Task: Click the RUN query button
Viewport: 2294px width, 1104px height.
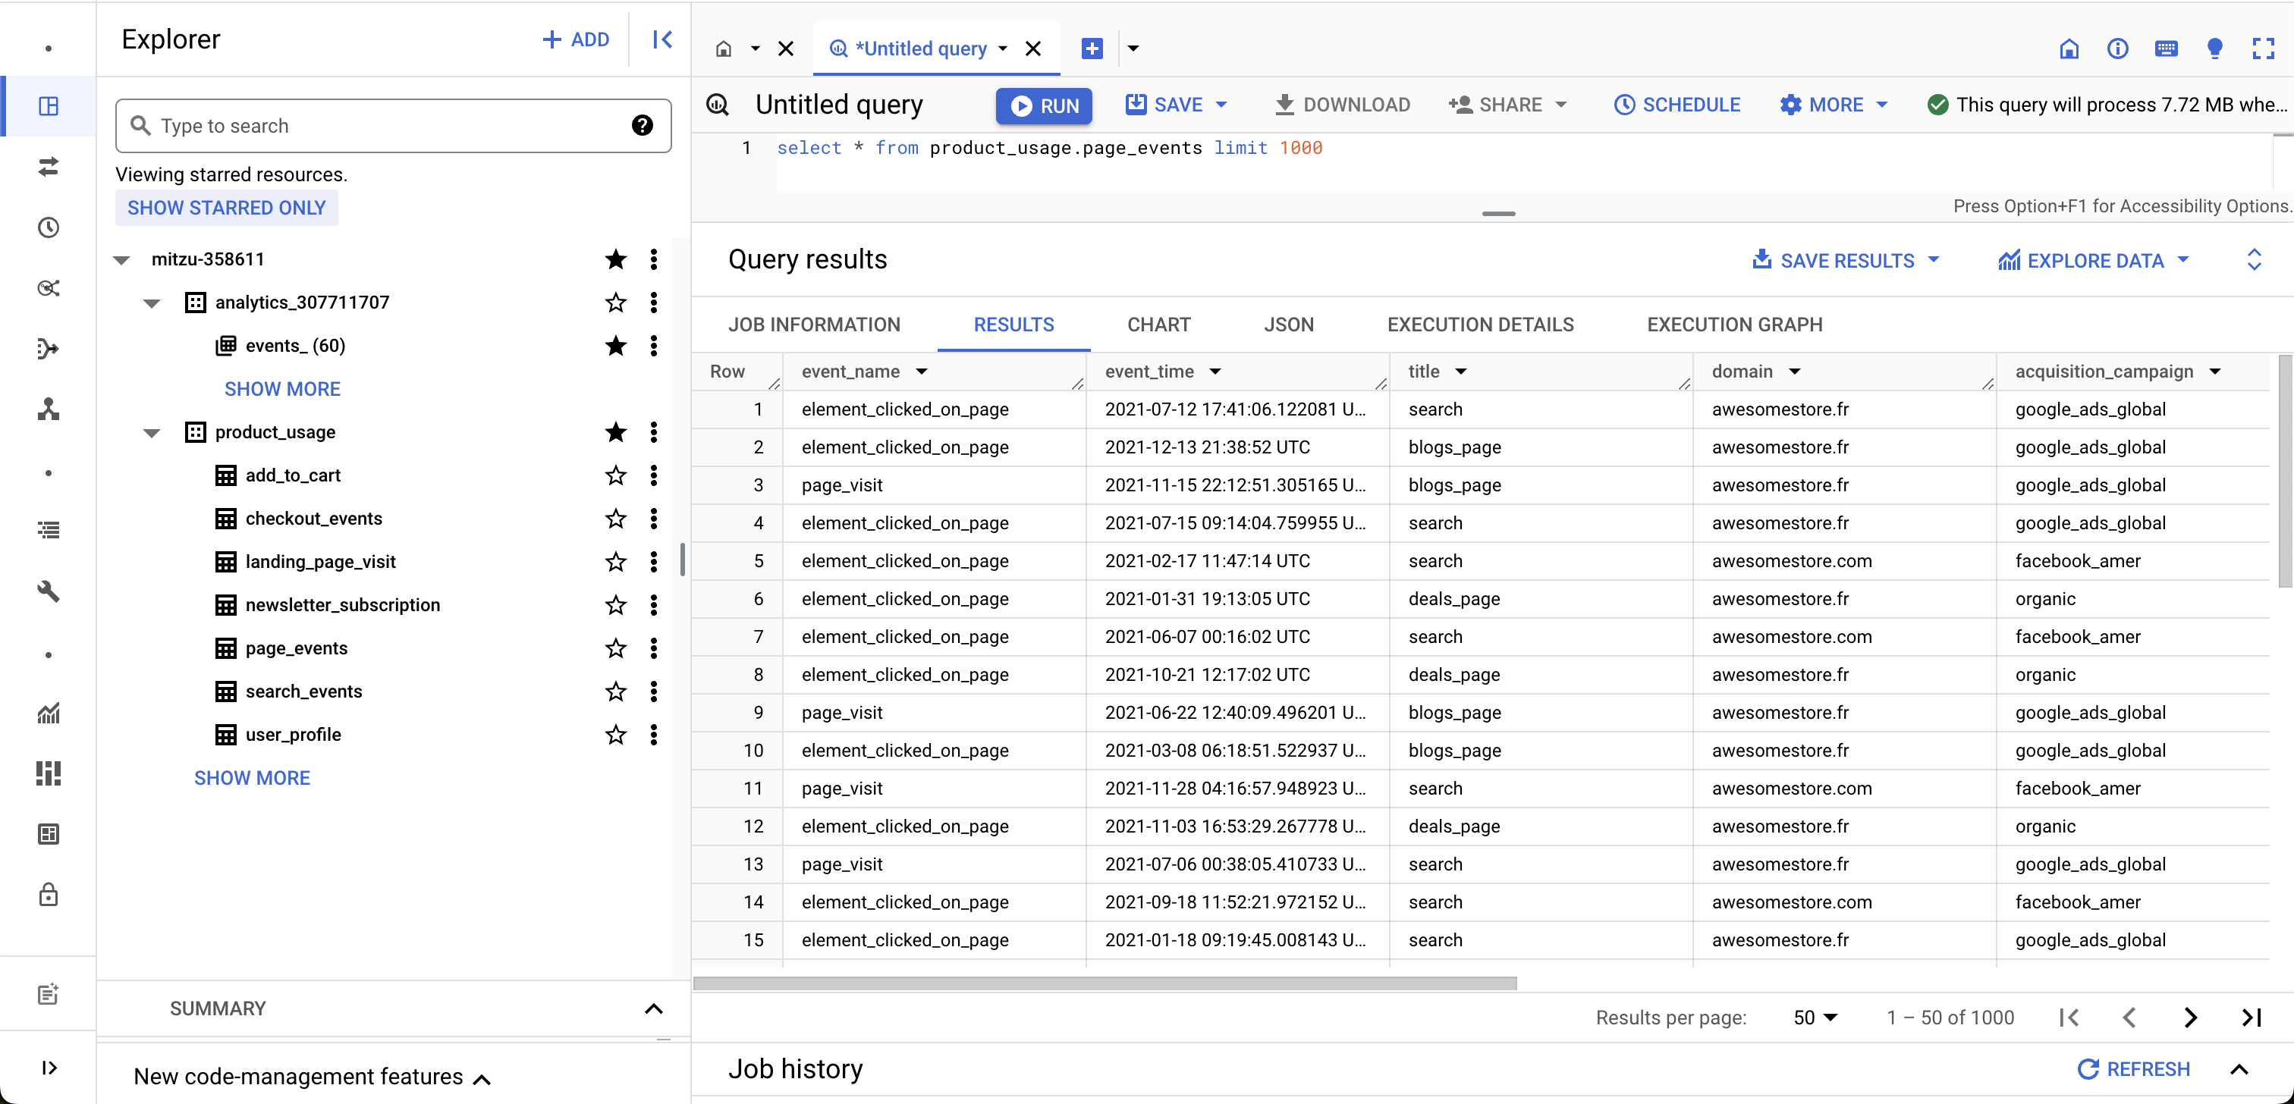Action: [1044, 105]
